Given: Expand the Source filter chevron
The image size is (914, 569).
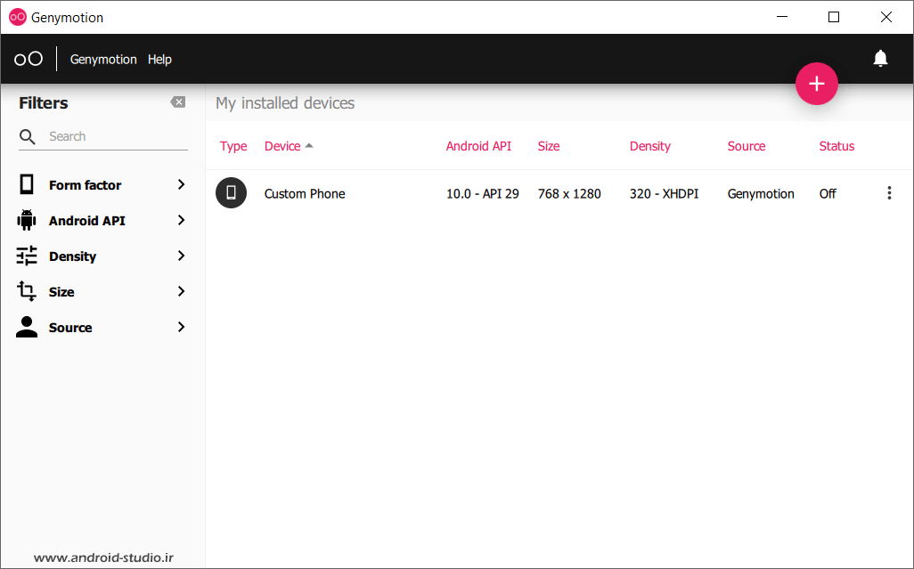Looking at the screenshot, I should pyautogui.click(x=181, y=327).
